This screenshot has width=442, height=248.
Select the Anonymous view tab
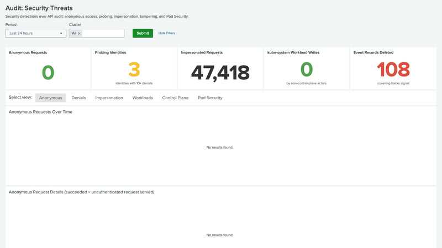(50, 98)
